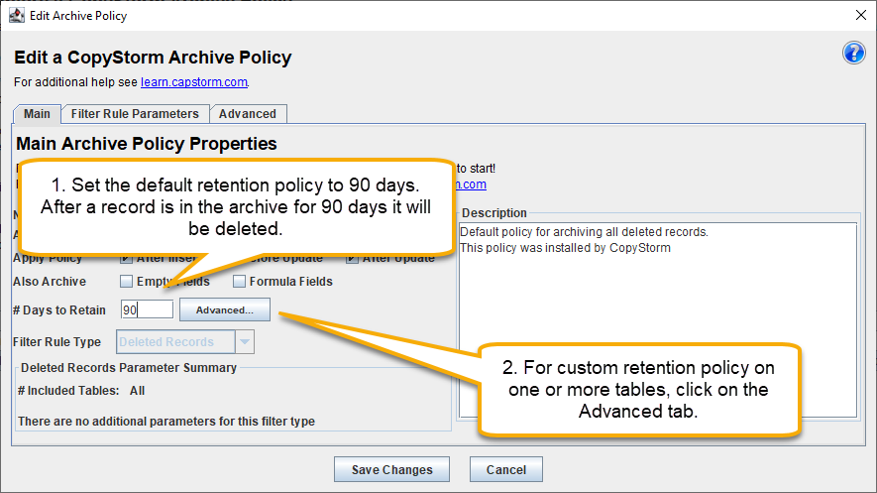The height and width of the screenshot is (493, 877).
Task: Select the 'Deleted Records Parameter Summary' heading
Action: 129,368
